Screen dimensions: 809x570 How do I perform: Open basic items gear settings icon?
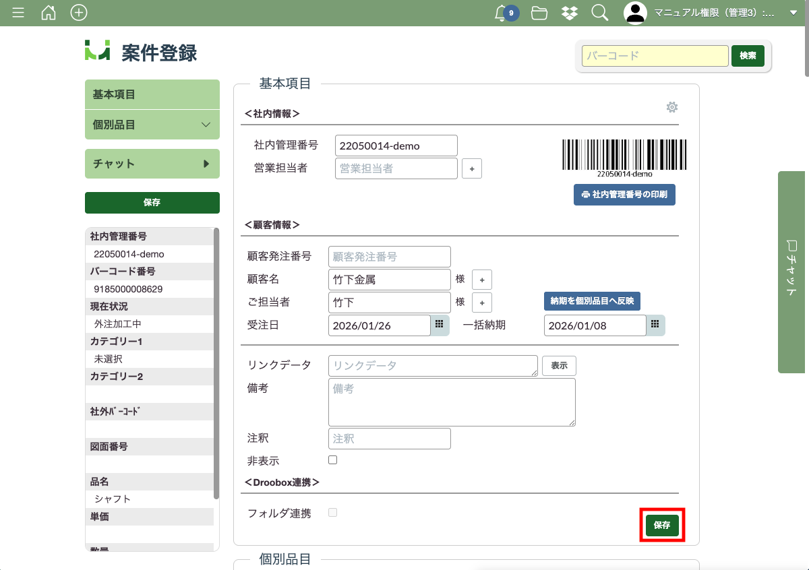[x=671, y=107]
